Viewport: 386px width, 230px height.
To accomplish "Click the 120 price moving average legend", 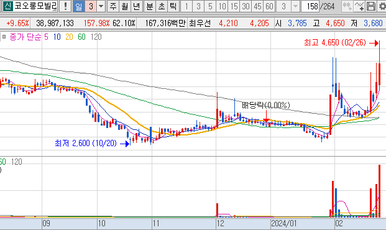I will pyautogui.click(x=96, y=37).
